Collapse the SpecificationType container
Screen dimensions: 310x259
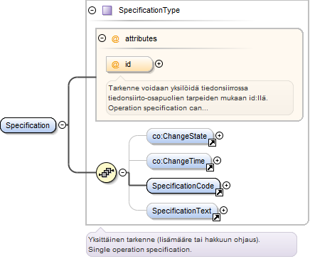tap(92, 11)
